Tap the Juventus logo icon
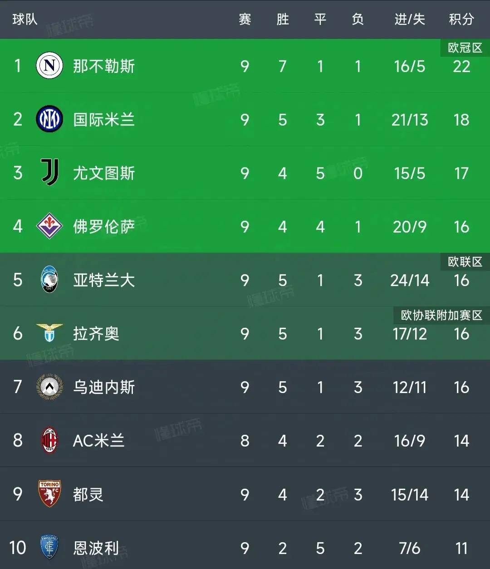 tap(49, 173)
